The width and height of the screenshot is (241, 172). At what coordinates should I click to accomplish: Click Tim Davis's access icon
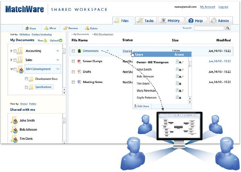[178, 83]
